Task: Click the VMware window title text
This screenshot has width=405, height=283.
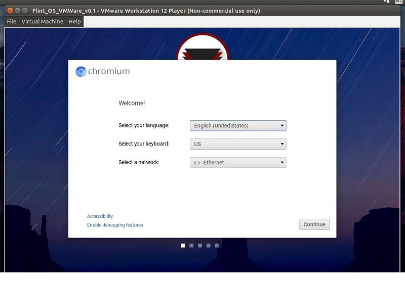Action: coord(146,11)
